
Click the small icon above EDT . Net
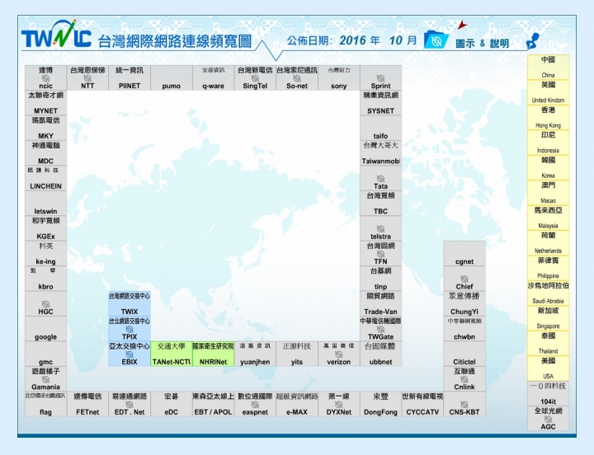pos(130,405)
